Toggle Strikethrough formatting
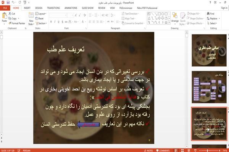 click(x=66, y=22)
